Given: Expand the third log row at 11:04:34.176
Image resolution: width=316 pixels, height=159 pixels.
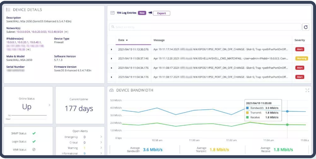Looking at the screenshot, I should [111, 68].
